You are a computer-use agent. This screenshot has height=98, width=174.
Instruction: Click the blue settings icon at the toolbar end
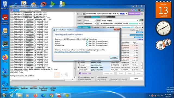coord(142,10)
